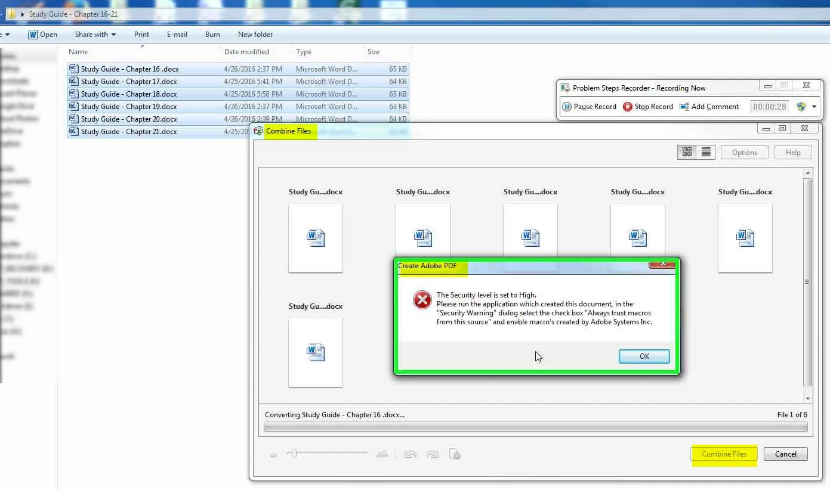
Task: Click Add Comment in Problem Steps Recorder
Action: [709, 107]
